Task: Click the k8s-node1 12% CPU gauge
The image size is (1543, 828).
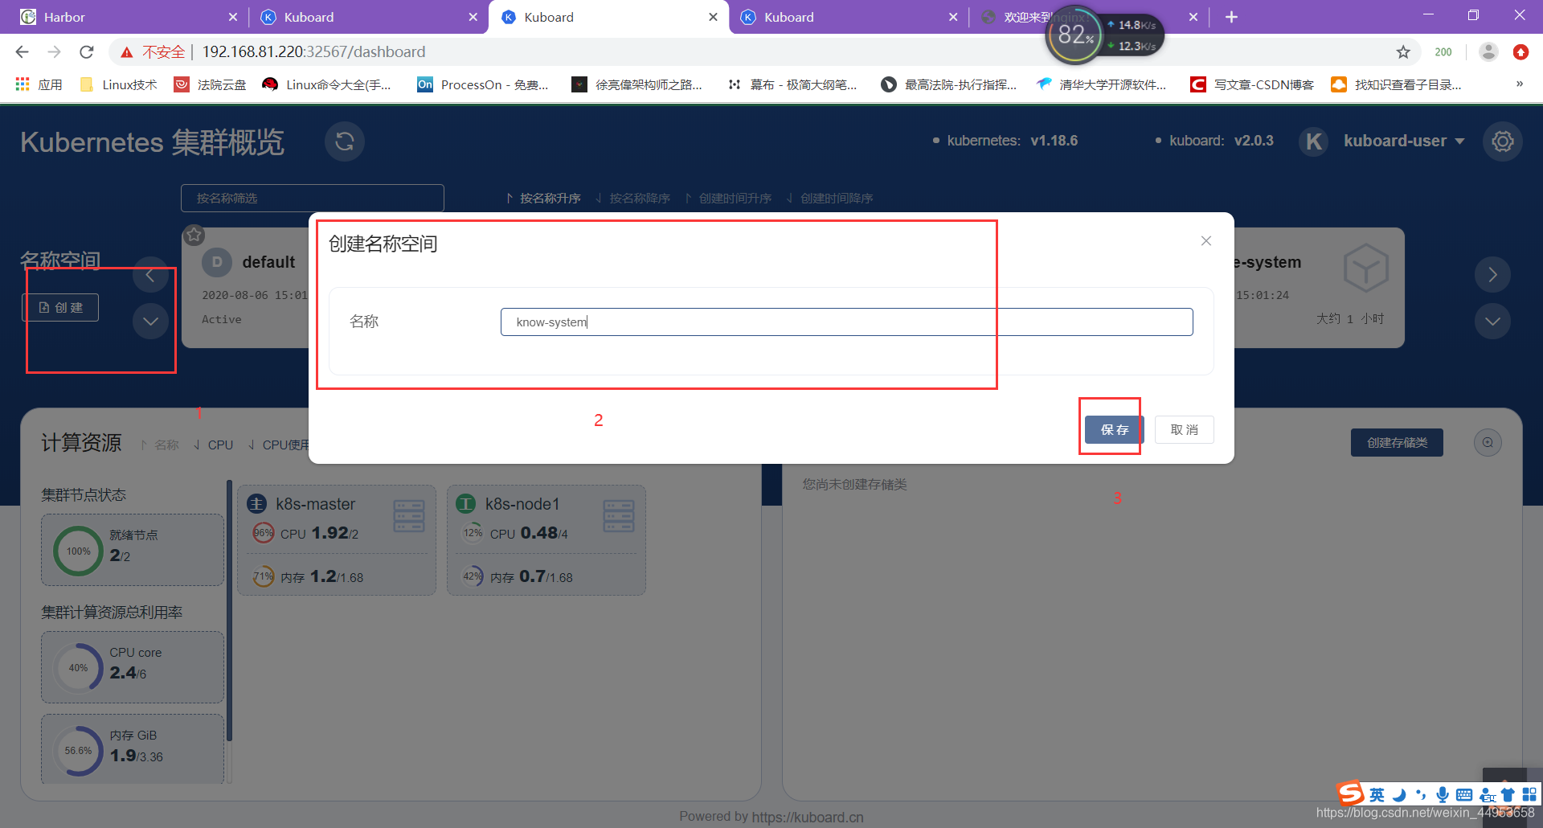Action: click(473, 533)
